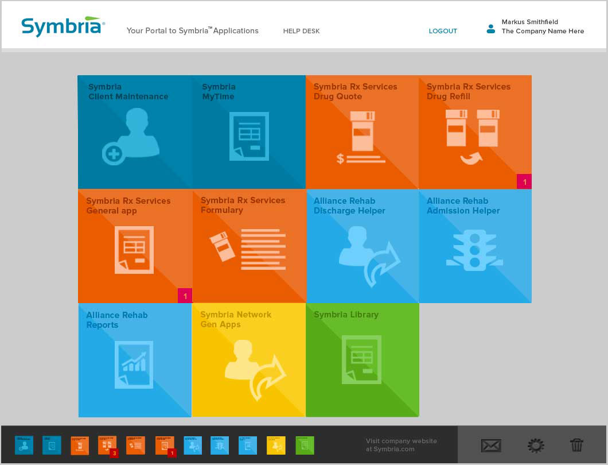Open the mail envelope icon

coord(491,445)
